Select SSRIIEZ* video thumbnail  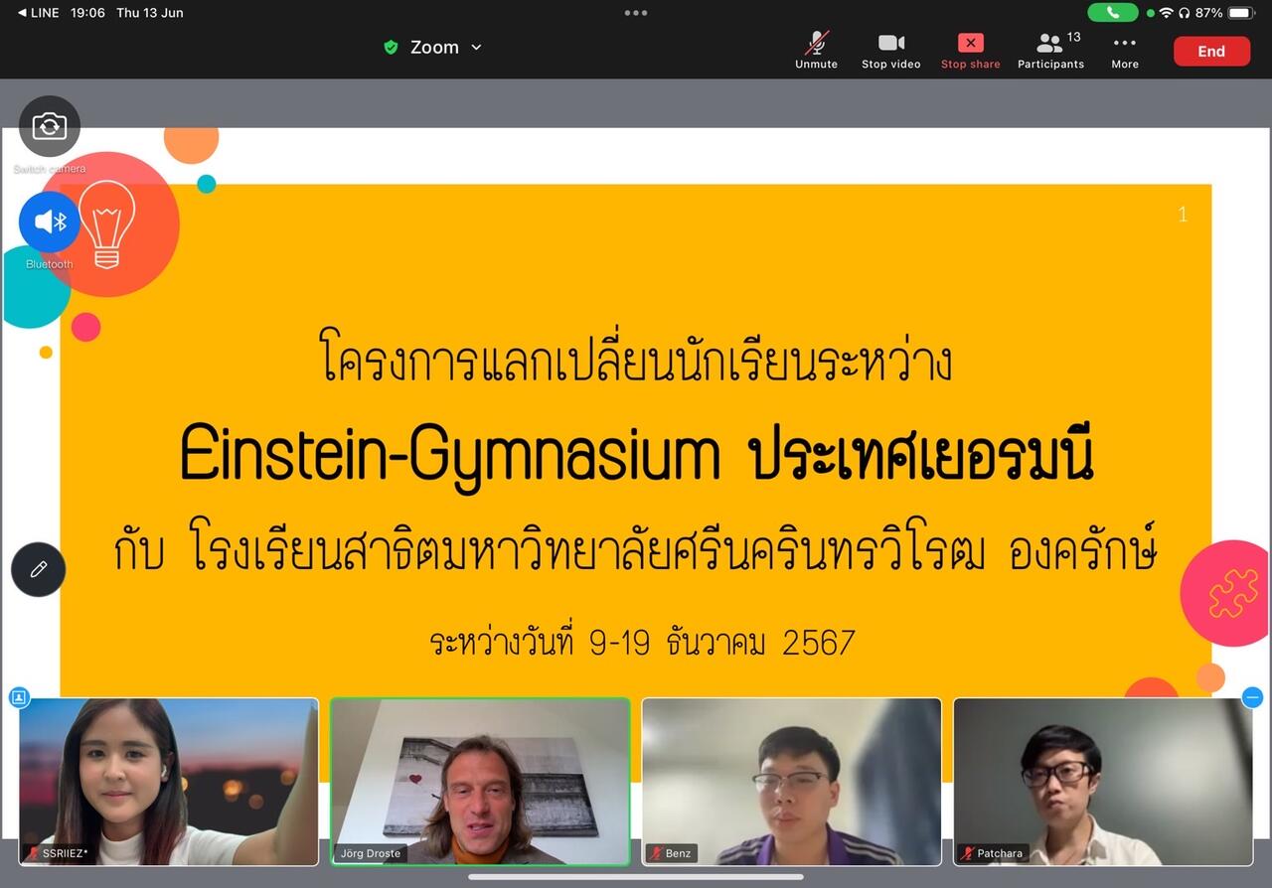click(169, 782)
